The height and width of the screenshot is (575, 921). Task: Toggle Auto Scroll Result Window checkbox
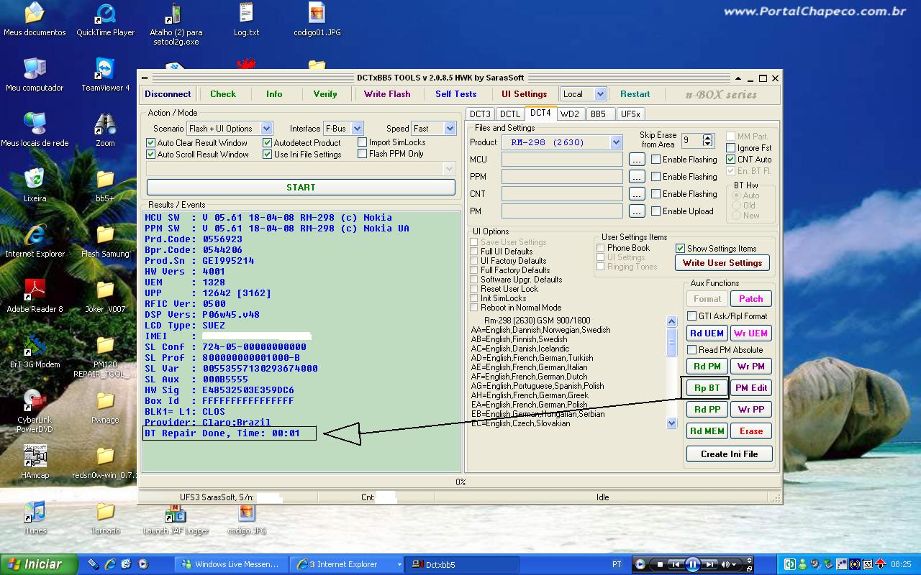[150, 155]
